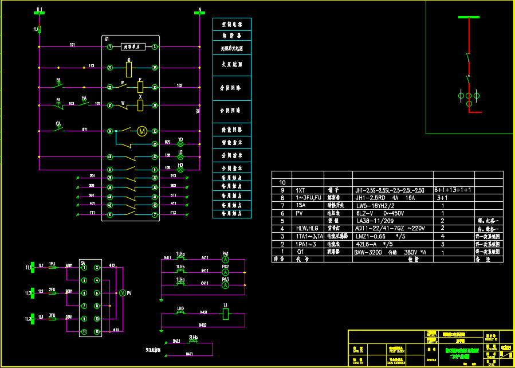515x368 pixels.
Task: Select the green 1L2 terminal block
Action: click(33, 293)
